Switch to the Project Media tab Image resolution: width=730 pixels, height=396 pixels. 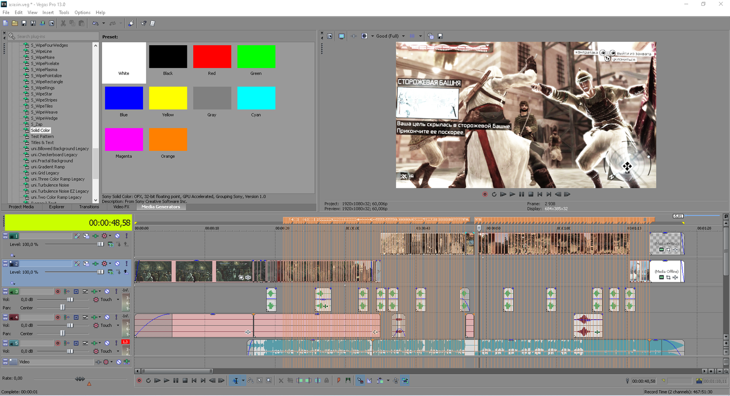click(x=21, y=207)
